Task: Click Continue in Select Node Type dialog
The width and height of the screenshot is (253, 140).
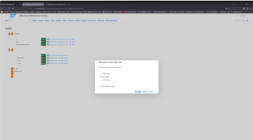Action: [138, 92]
